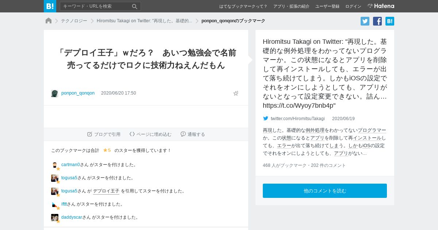Share to Hatena Bookmark B! icon
This screenshot has width=438, height=230.
[390, 21]
